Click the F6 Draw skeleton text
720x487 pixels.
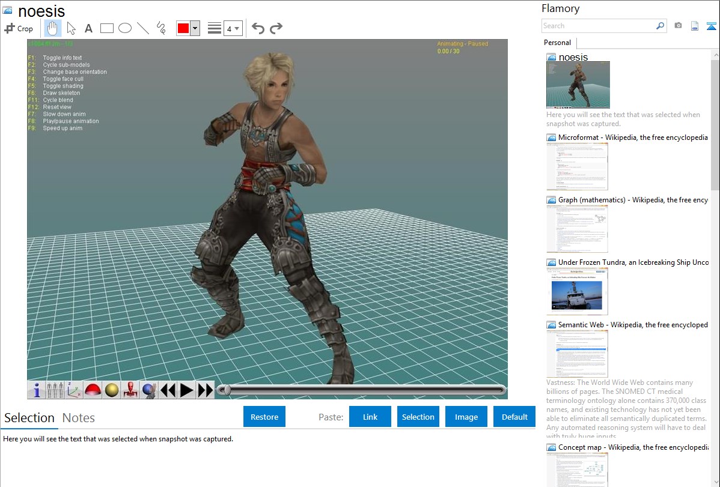pyautogui.click(x=54, y=93)
